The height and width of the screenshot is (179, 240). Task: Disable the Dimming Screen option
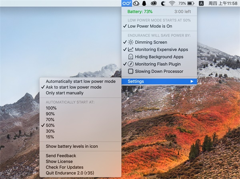[159, 42]
